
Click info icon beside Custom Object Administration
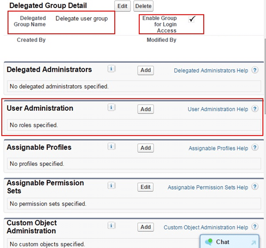coord(111,226)
